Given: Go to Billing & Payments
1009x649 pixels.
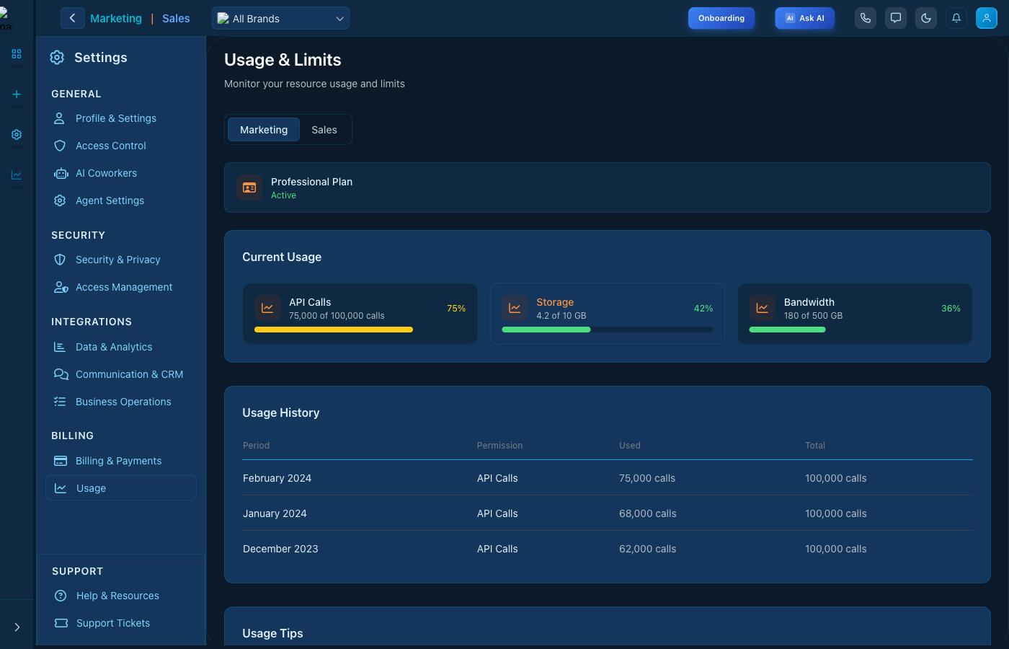Looking at the screenshot, I should (121, 461).
